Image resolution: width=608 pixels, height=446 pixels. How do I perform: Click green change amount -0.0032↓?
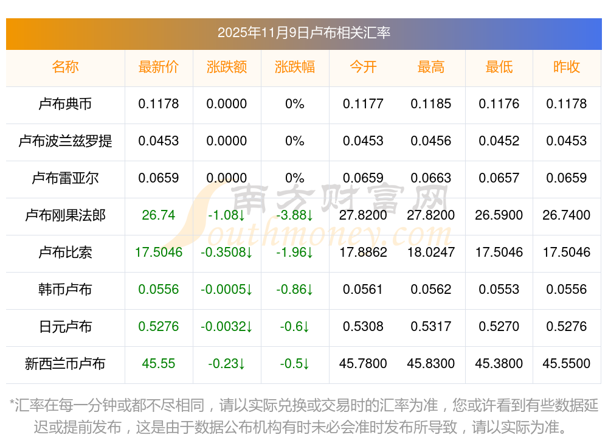226,327
